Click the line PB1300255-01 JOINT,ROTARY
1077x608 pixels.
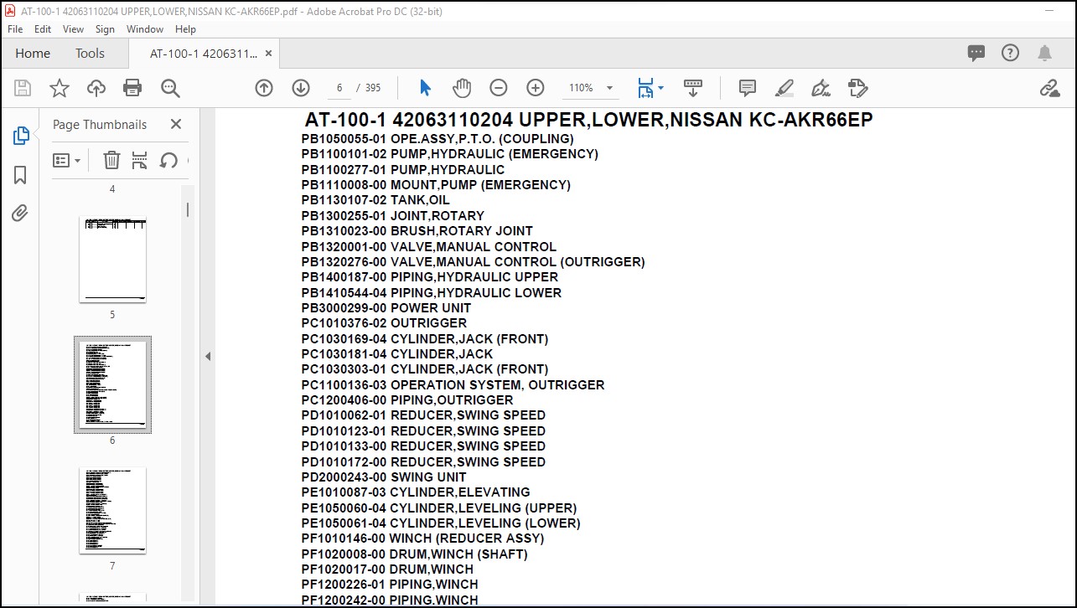[x=393, y=215]
